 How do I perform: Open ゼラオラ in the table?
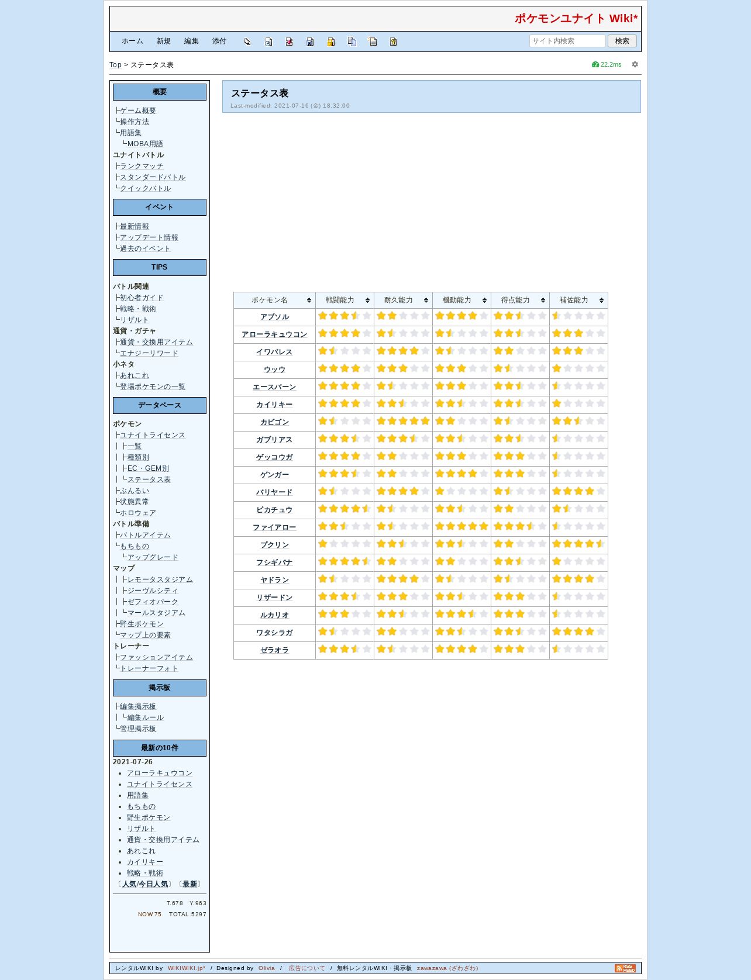click(x=274, y=650)
